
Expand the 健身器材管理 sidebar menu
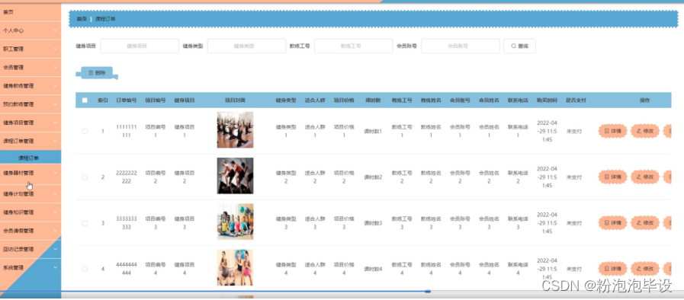point(31,173)
